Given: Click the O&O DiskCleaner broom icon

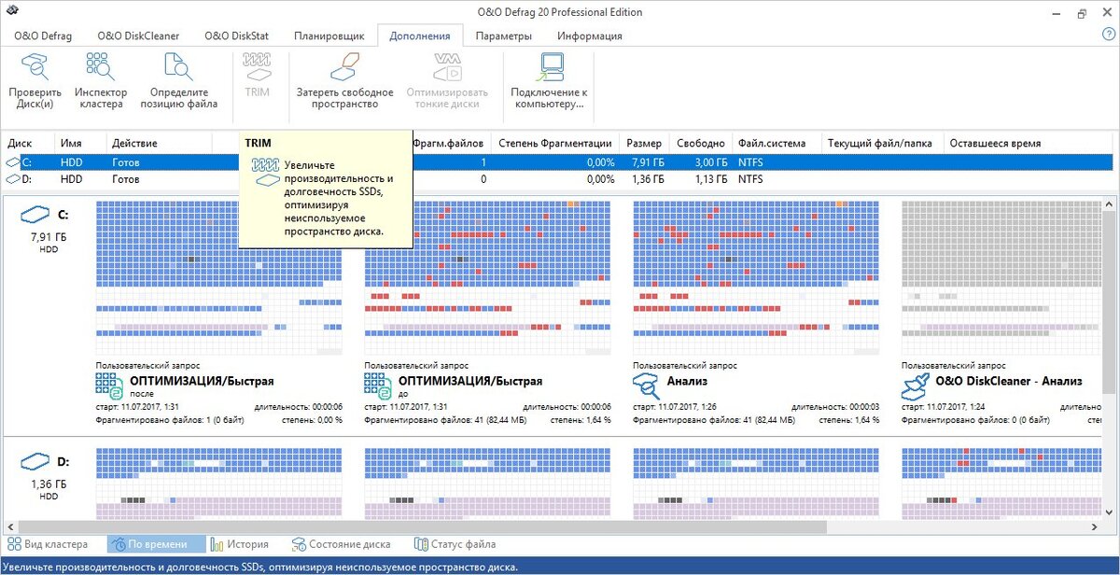Looking at the screenshot, I should 916,386.
